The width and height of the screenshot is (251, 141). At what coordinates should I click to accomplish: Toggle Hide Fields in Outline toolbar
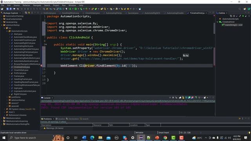(x=237, y=16)
